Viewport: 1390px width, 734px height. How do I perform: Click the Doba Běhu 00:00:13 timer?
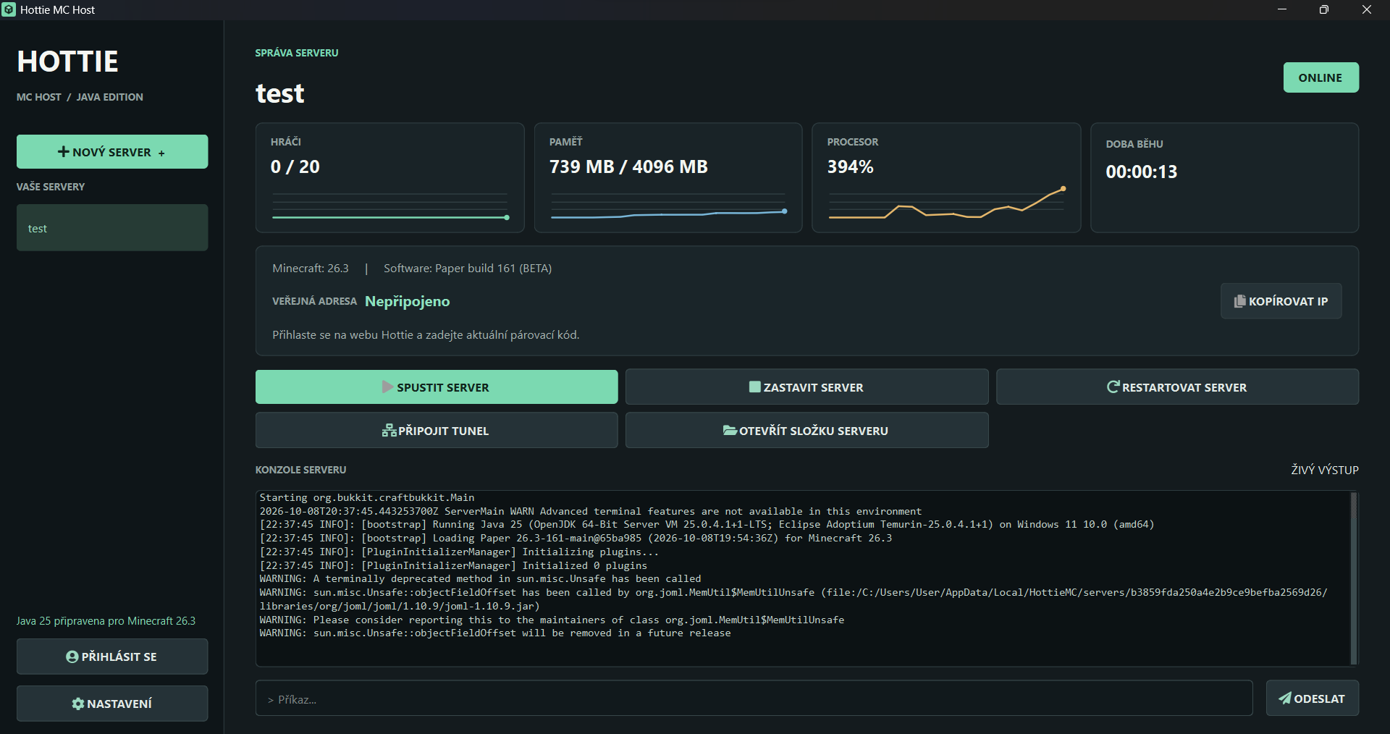pyautogui.click(x=1141, y=172)
